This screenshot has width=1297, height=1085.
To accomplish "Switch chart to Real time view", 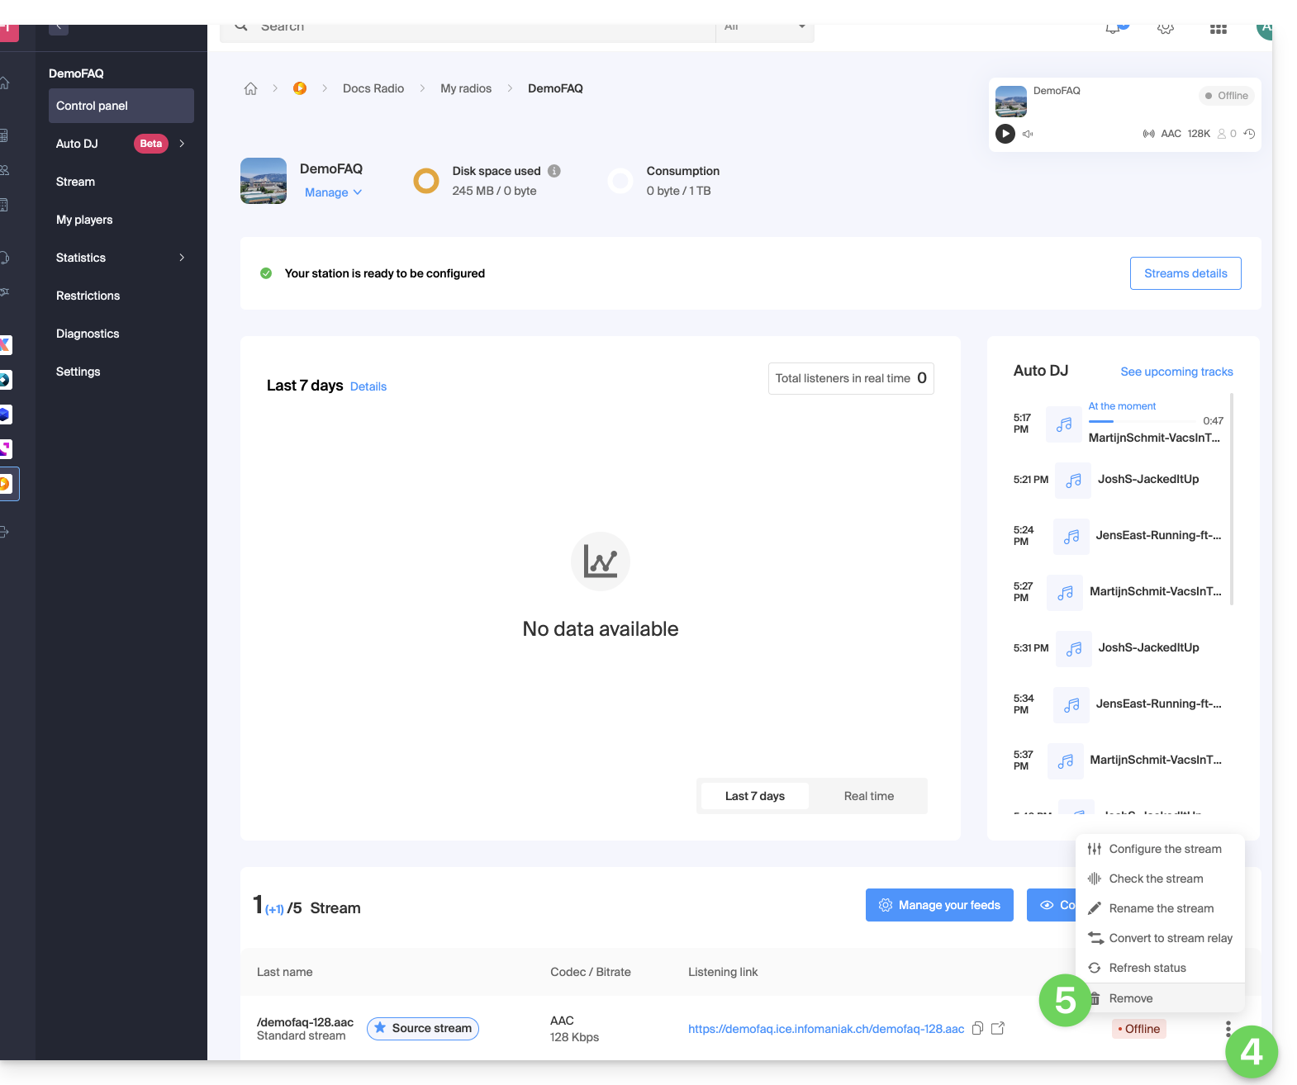I will tap(868, 796).
